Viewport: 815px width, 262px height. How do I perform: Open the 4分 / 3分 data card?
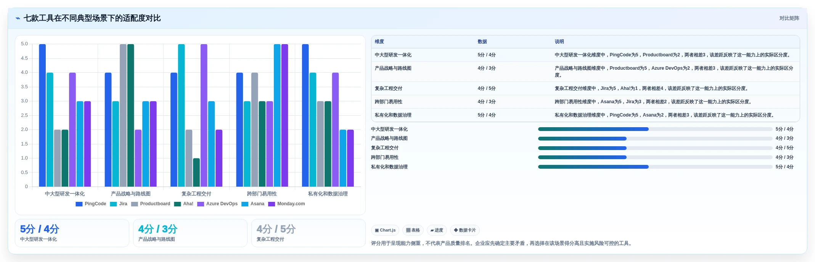(190, 233)
